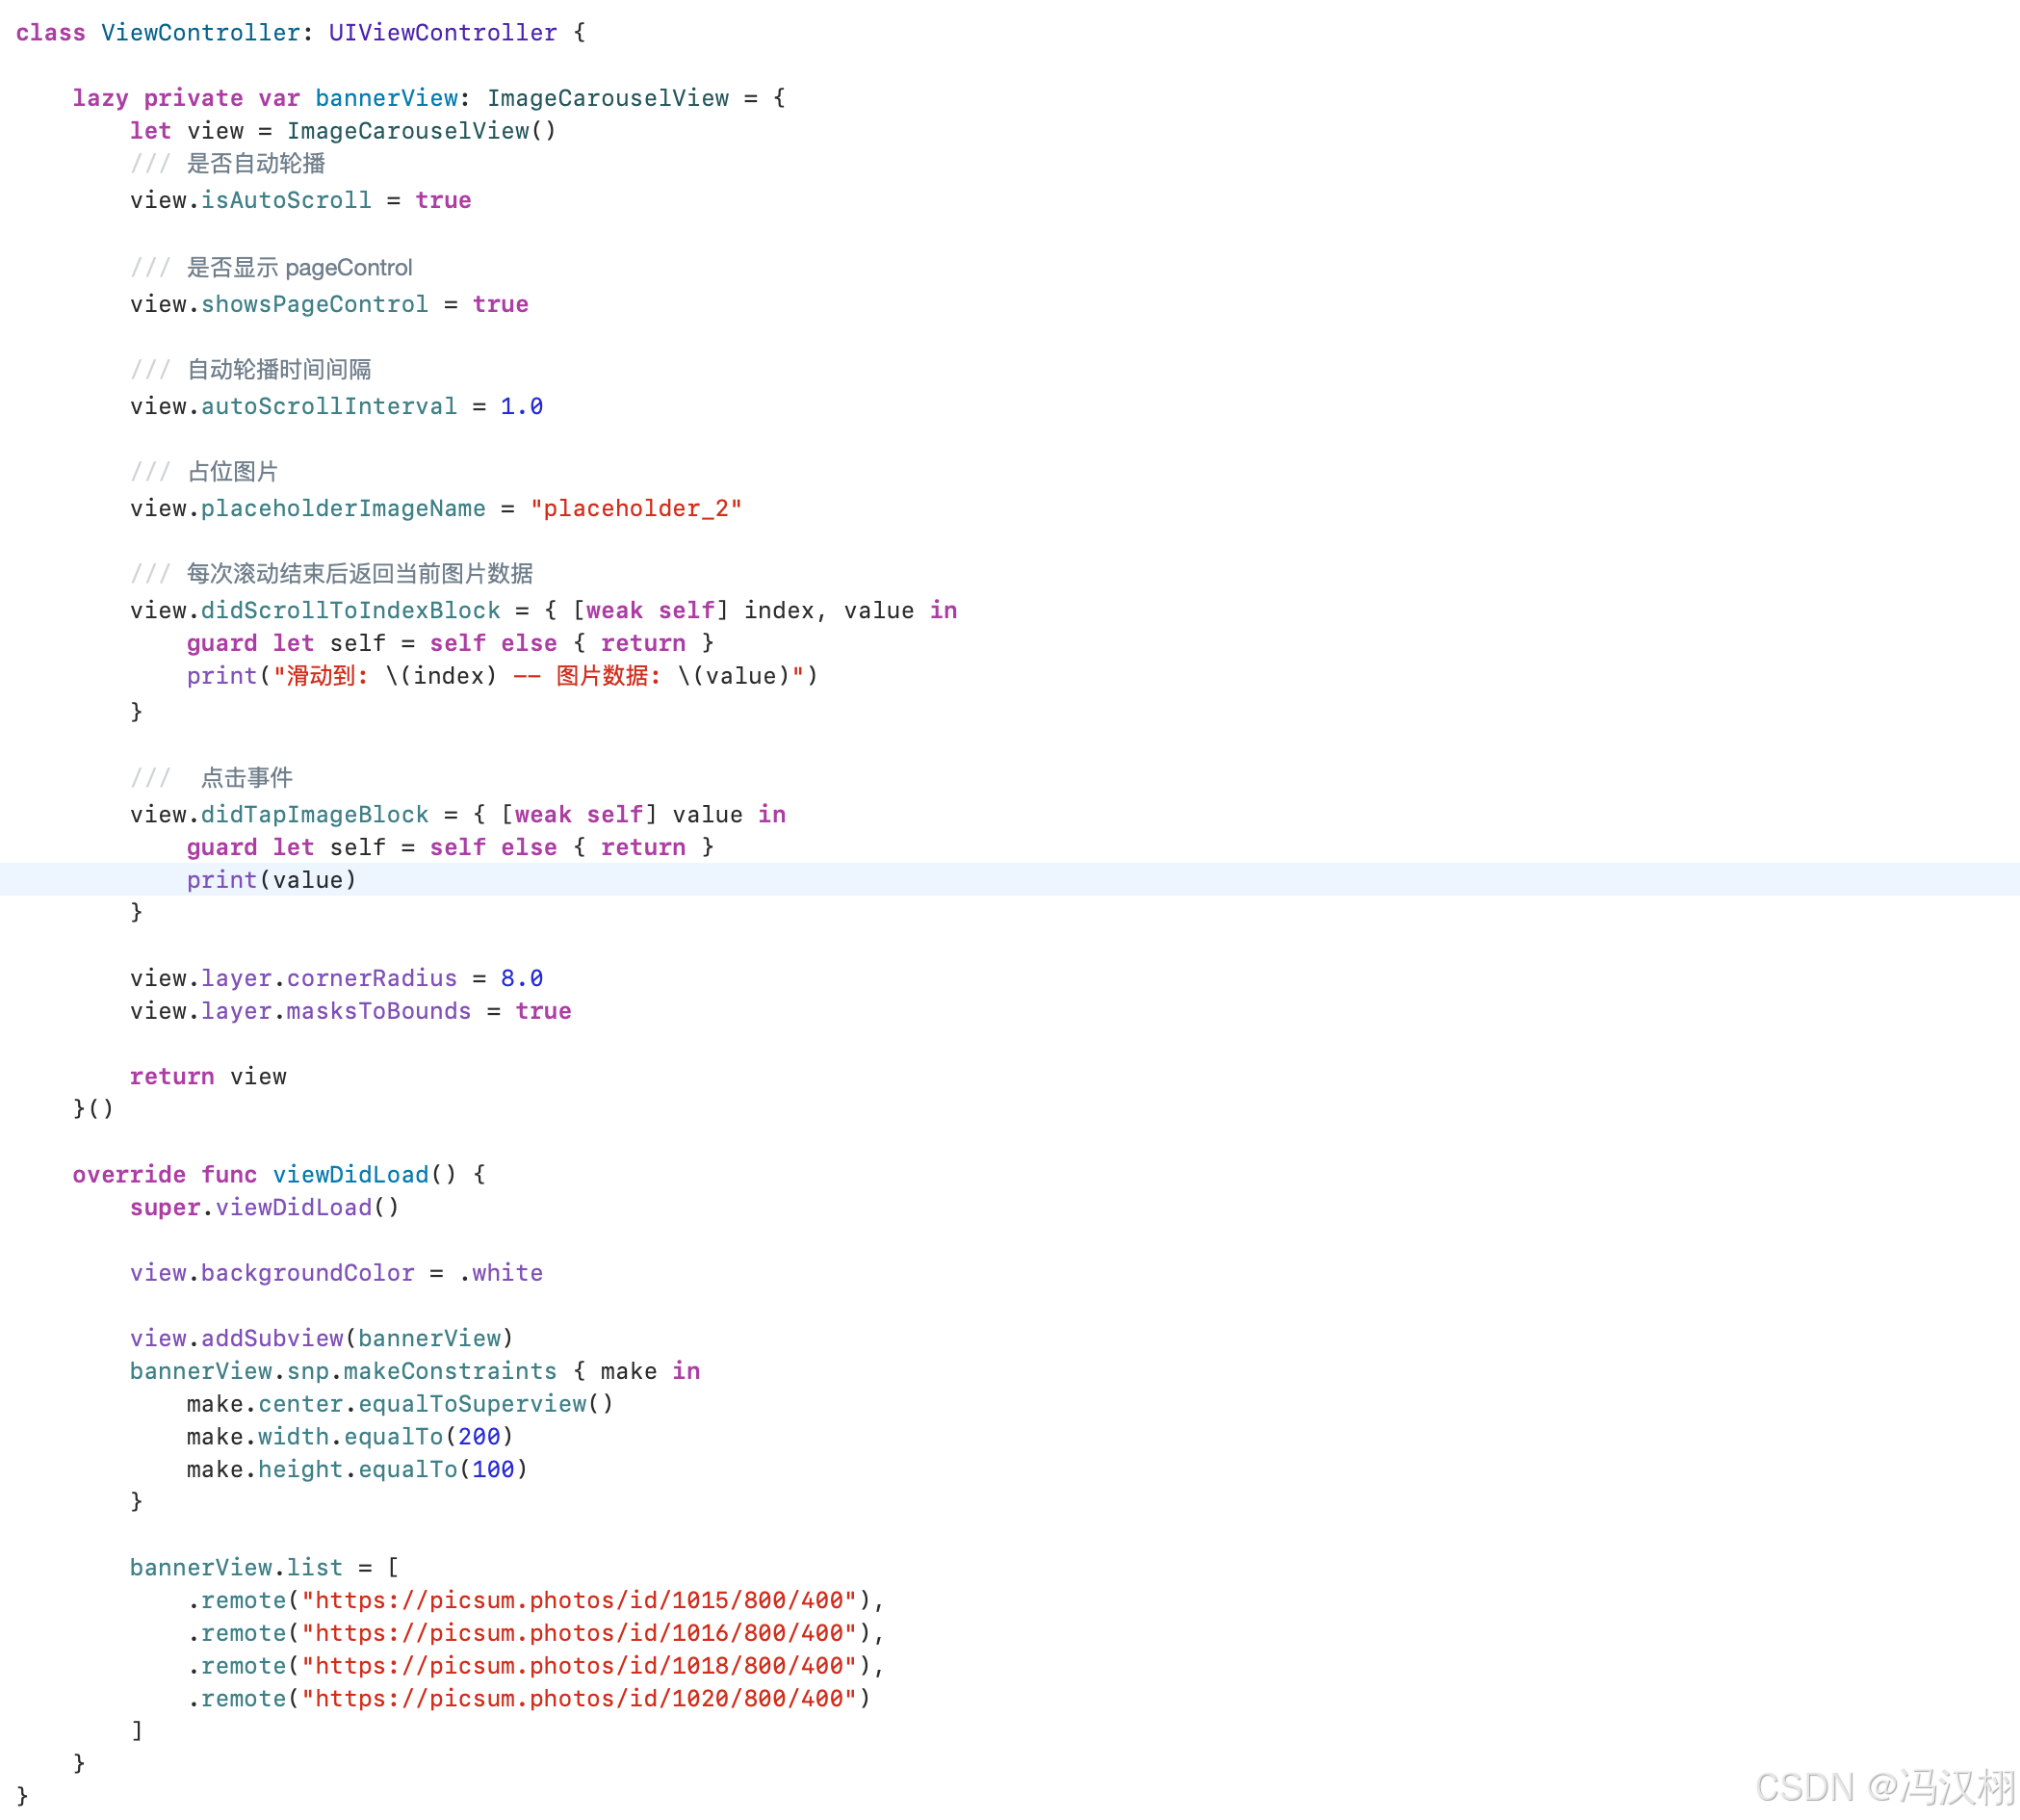The image size is (2020, 1820).
Task: Click 'view.layer.cornerRadius = 8.0' line
Action: (336, 978)
